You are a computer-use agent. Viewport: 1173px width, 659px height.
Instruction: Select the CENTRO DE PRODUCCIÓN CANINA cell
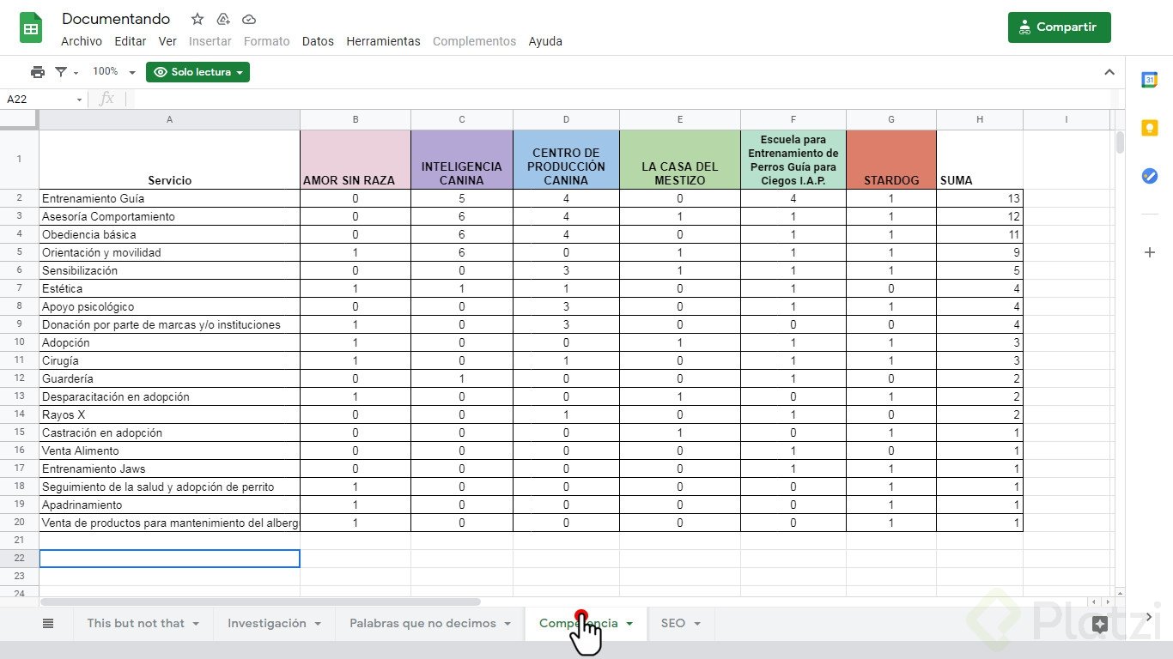(566, 160)
